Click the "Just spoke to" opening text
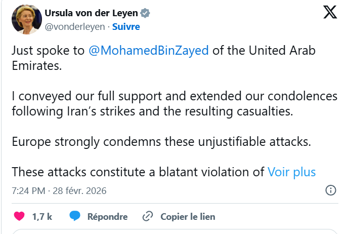 tap(49, 51)
